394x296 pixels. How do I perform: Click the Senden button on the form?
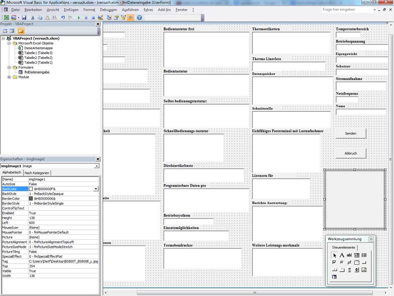tap(350, 134)
